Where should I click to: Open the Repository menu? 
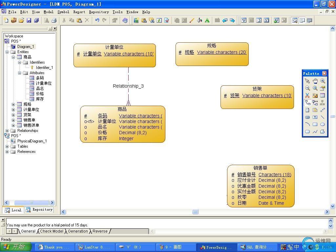(99, 12)
